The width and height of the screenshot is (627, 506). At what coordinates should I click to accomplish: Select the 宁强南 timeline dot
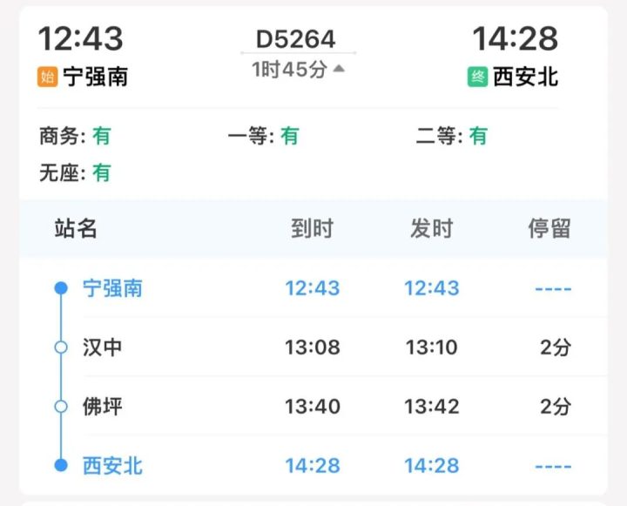61,287
